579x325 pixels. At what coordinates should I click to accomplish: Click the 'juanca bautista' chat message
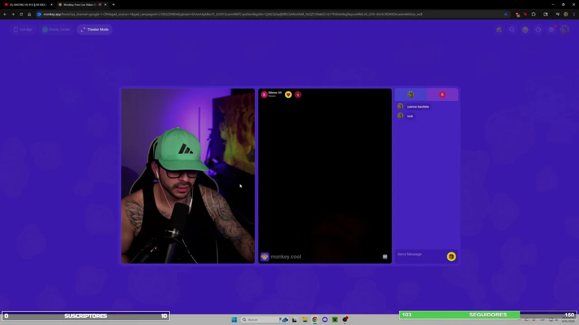pos(418,107)
